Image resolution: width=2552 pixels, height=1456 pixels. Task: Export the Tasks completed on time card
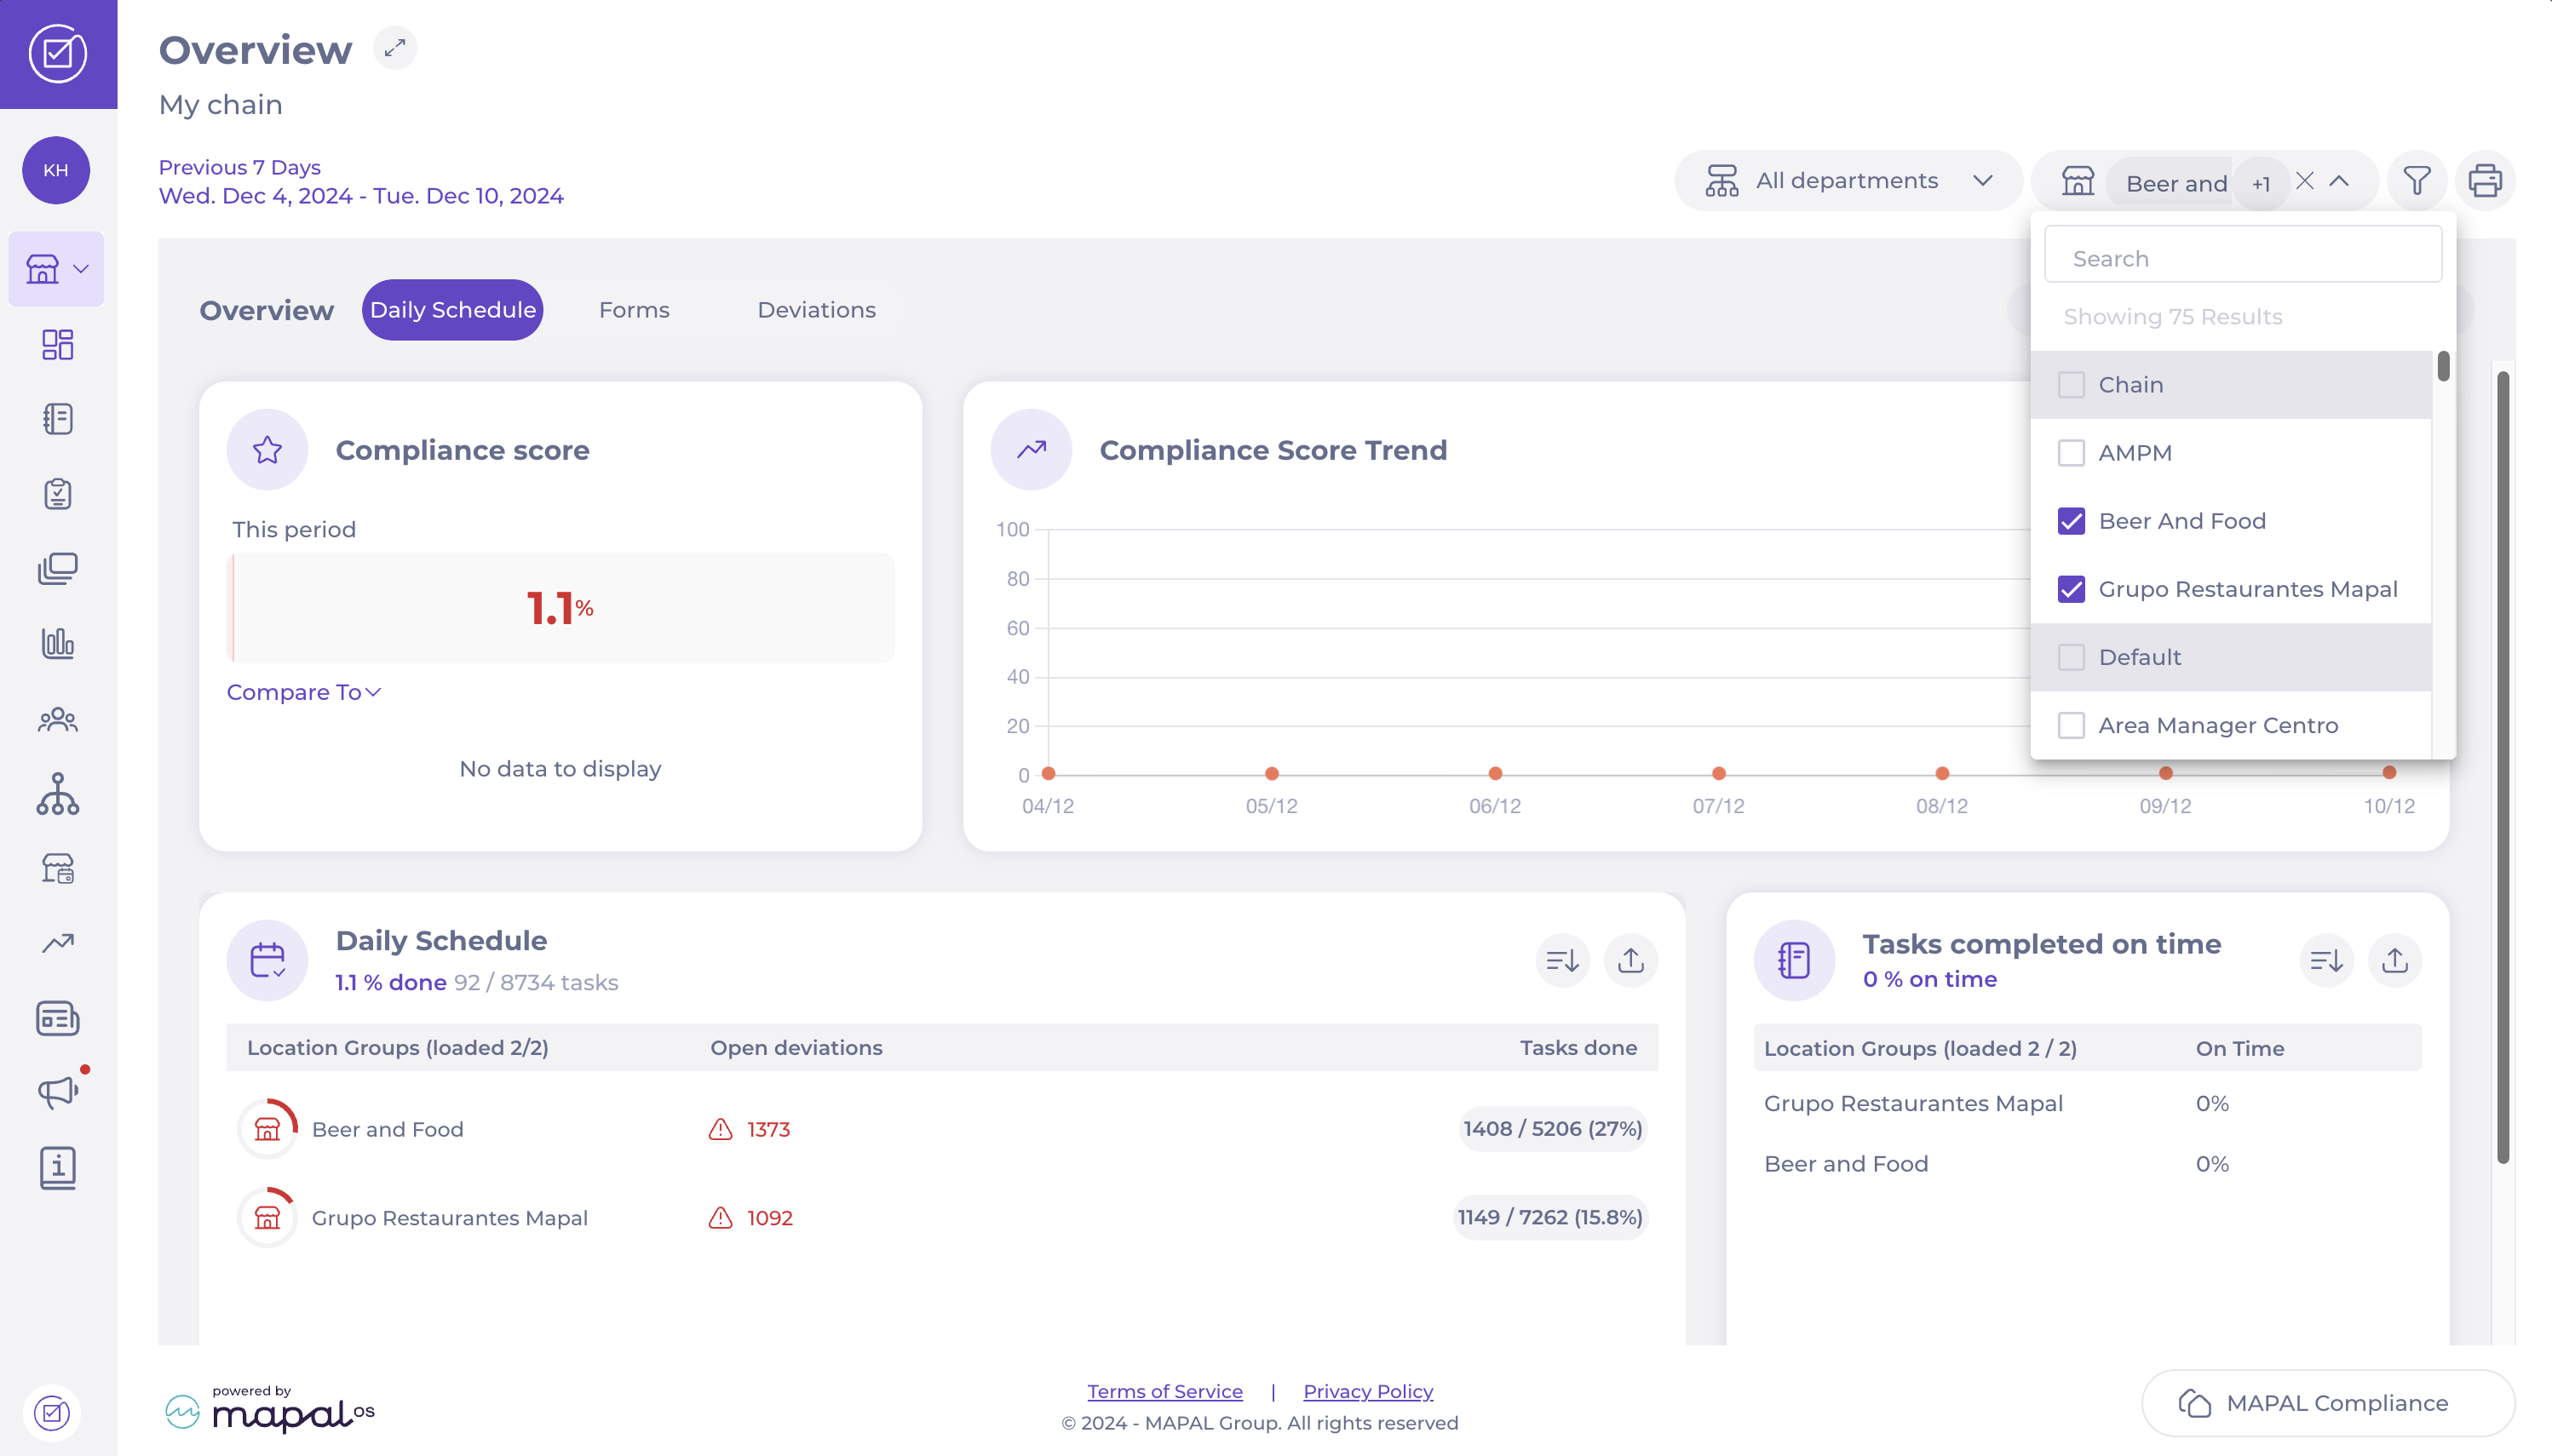pos(2395,961)
